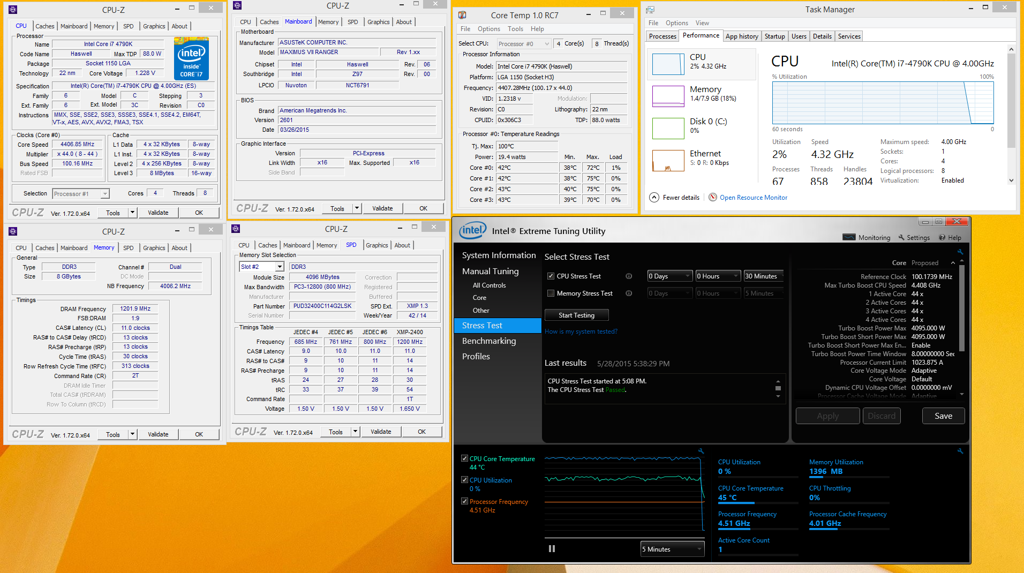
Task: Click the info icon beside Memory Stress Test
Action: pyautogui.click(x=629, y=293)
